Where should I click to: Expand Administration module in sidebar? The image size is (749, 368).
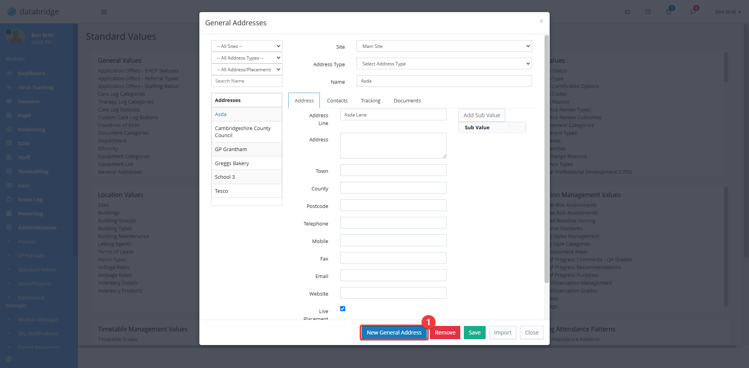coord(37,227)
